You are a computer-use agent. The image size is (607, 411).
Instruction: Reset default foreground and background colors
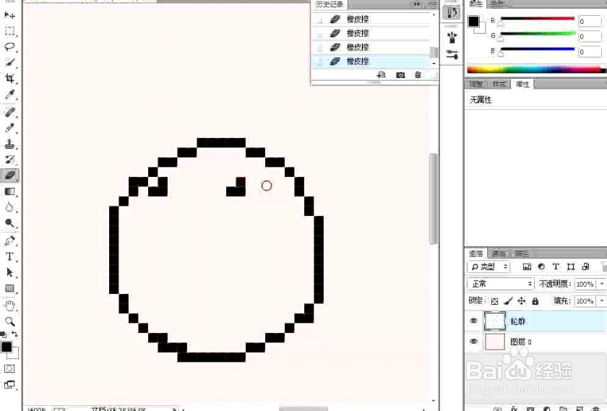tap(3, 334)
